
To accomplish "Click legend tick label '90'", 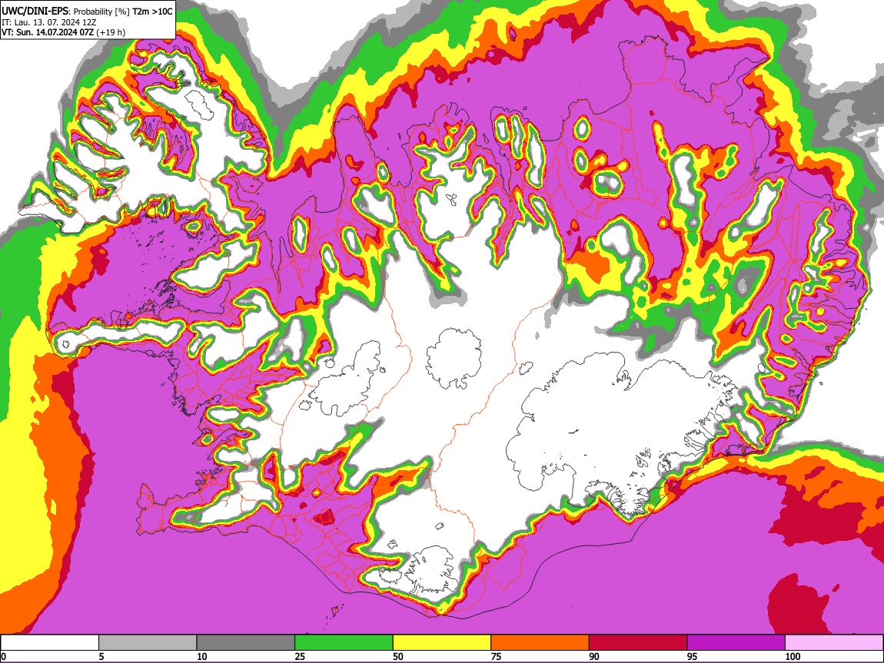I will [x=594, y=656].
